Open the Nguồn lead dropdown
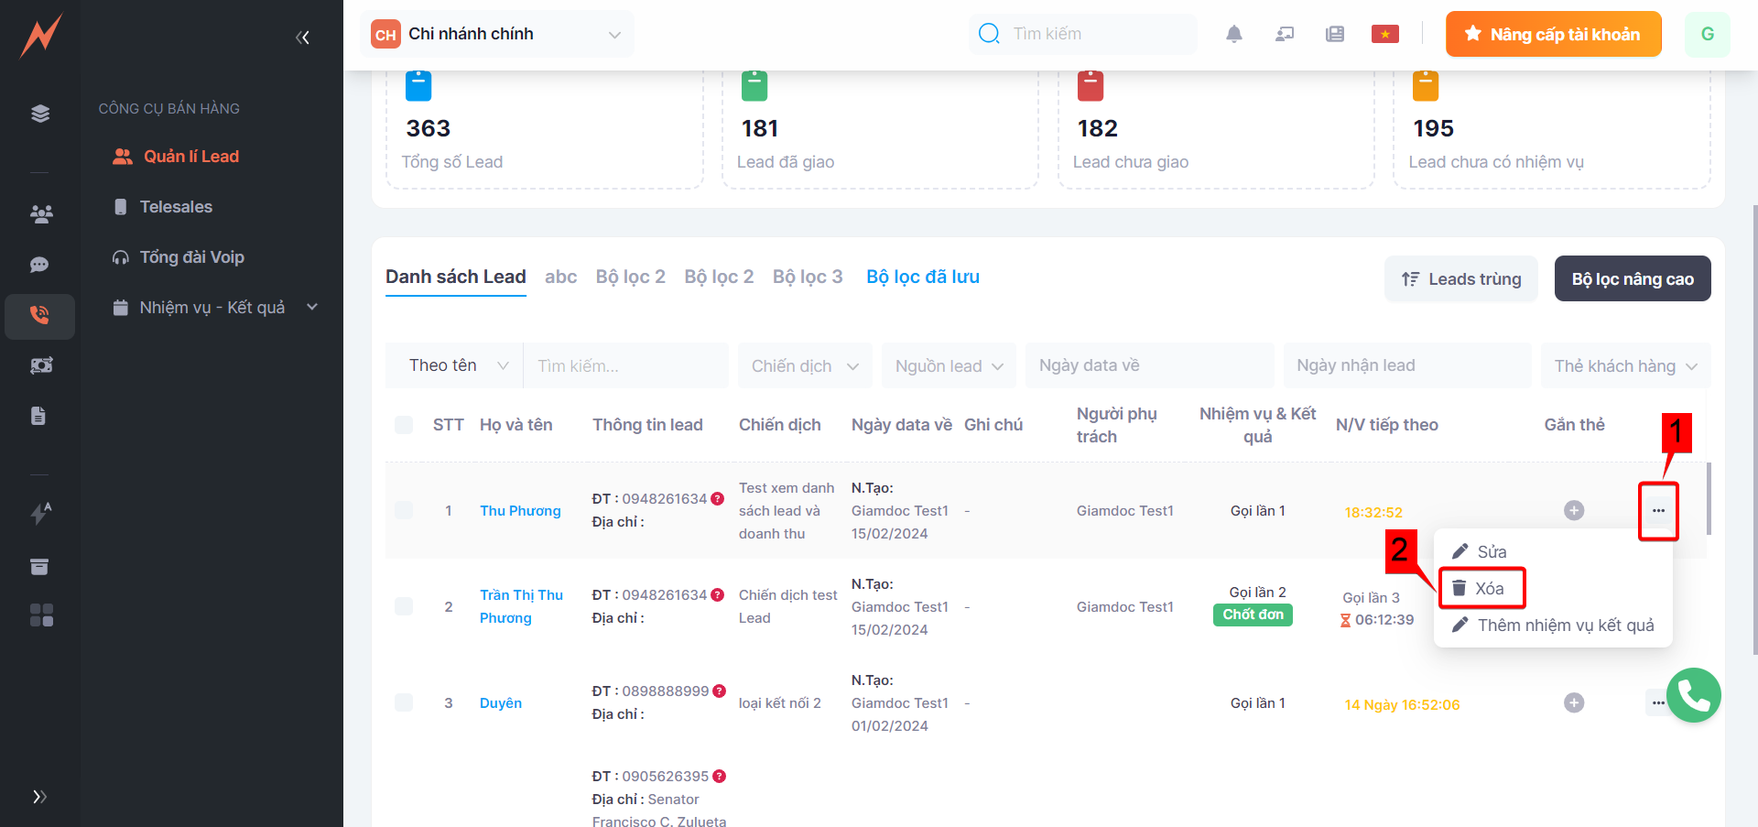 point(949,366)
